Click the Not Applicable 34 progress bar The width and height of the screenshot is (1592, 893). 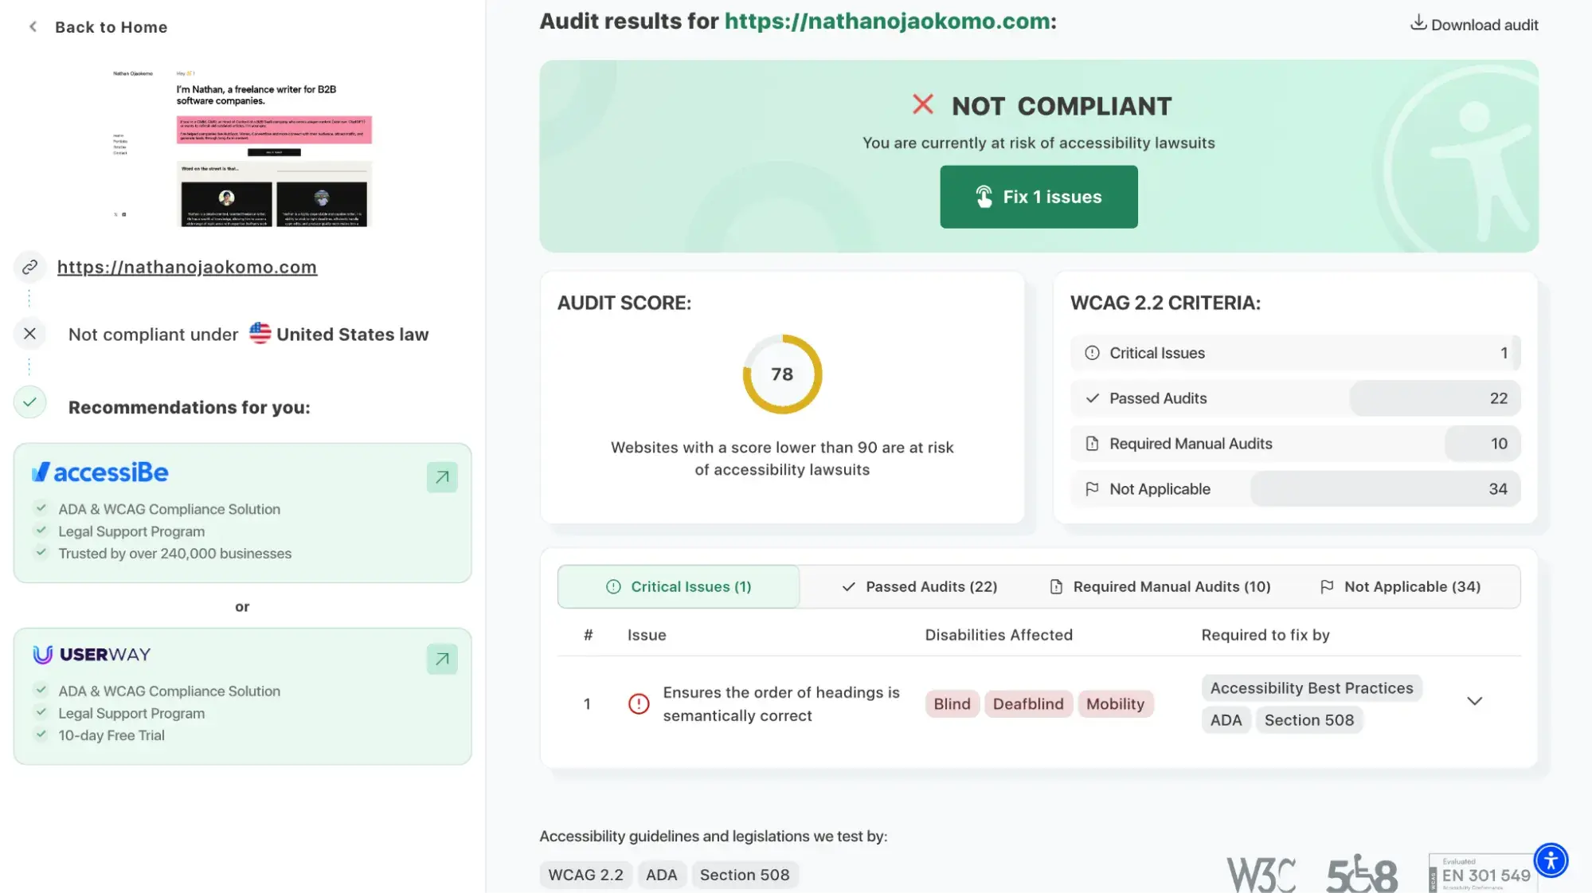(x=1385, y=489)
